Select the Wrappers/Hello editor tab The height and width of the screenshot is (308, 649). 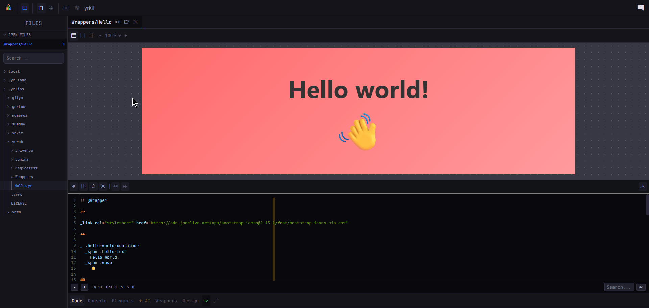91,22
